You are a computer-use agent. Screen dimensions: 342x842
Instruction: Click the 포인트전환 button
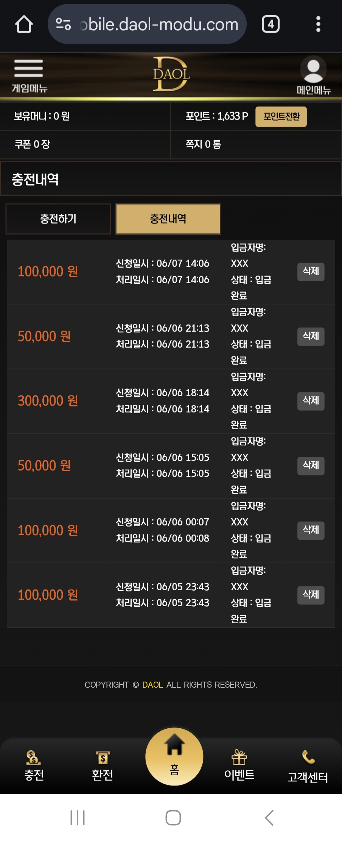coord(281,116)
